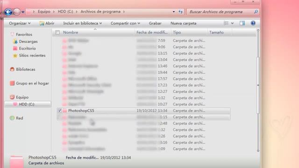Select Equipo in navigation pane
Image resolution: width=299 pixels, height=168 pixels.
click(22, 97)
